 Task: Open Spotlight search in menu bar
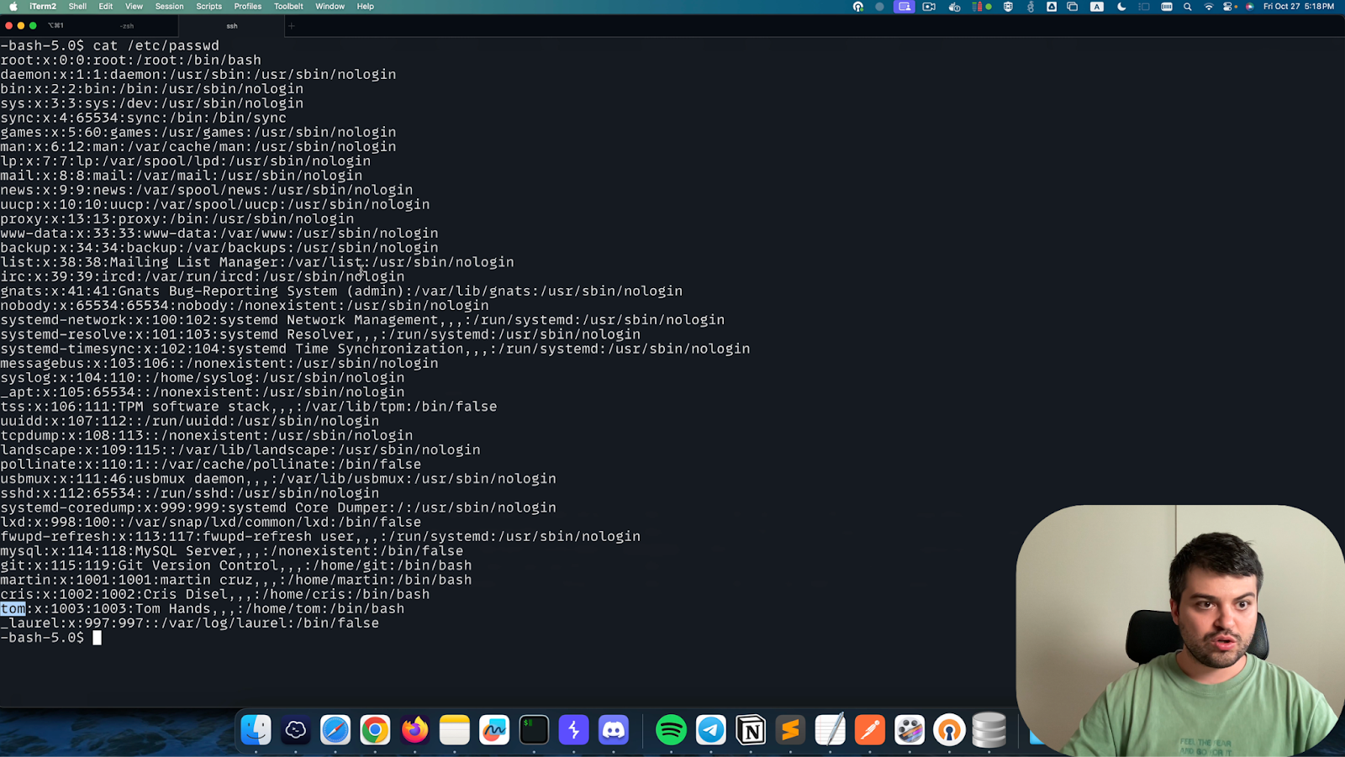(1188, 6)
